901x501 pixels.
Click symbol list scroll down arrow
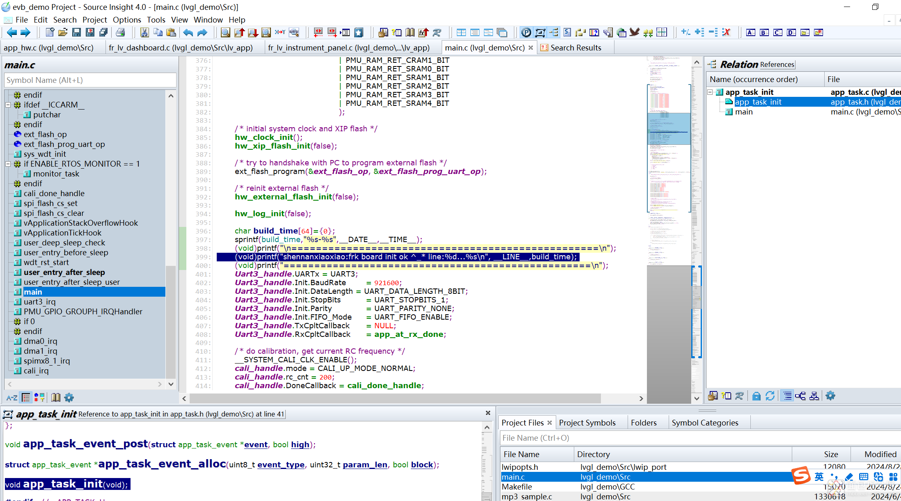(171, 384)
